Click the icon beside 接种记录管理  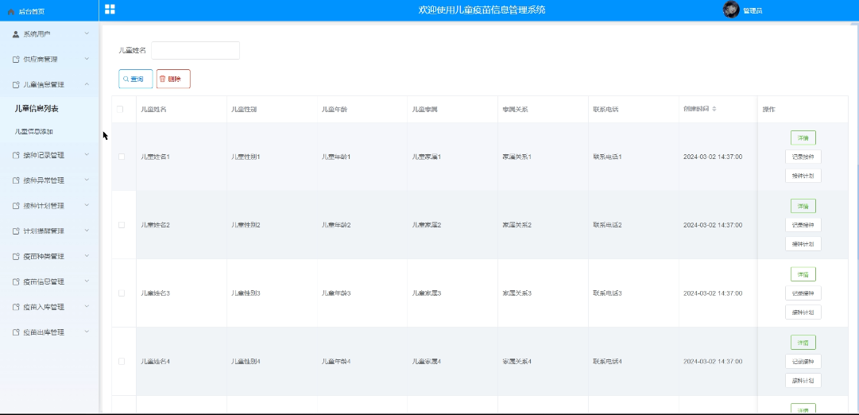[x=16, y=155]
